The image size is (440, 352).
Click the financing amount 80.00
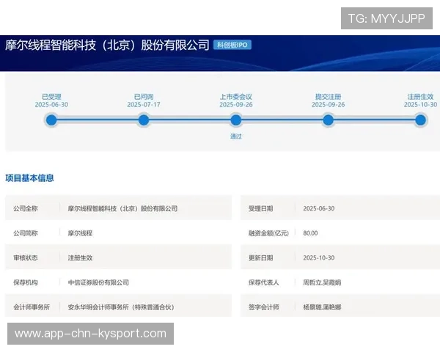pyautogui.click(x=310, y=233)
